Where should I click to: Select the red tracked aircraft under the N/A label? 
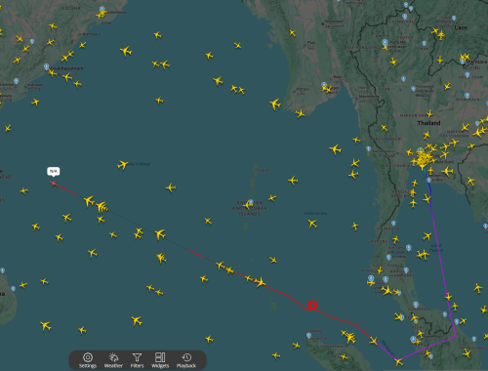tap(54, 184)
